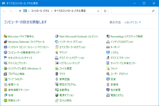Open バックアップと復元 (Windows 7) icon
Image resolution: width=159 pixels, height=106 pixels.
[6, 69]
